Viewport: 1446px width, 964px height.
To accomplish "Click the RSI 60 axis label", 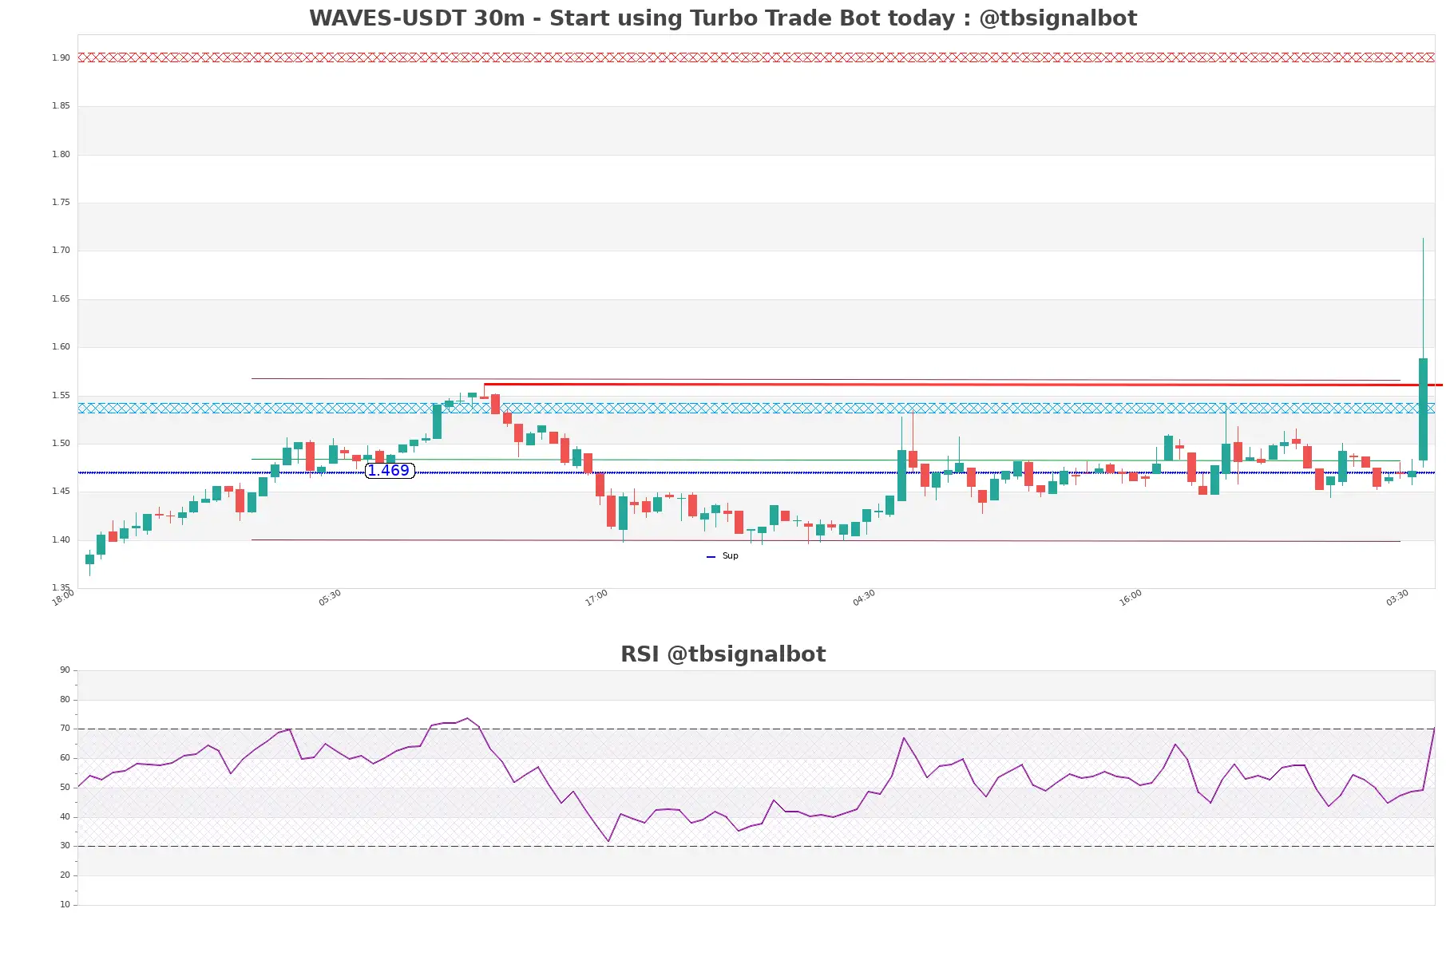I will pos(65,758).
